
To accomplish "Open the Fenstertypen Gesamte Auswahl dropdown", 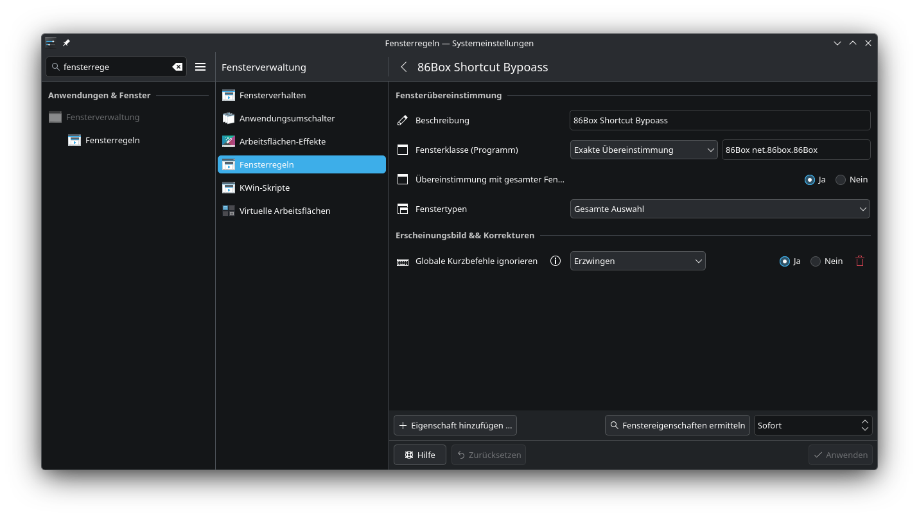I will pyautogui.click(x=720, y=209).
